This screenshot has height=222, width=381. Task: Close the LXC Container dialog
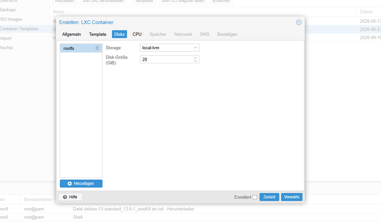(299, 22)
